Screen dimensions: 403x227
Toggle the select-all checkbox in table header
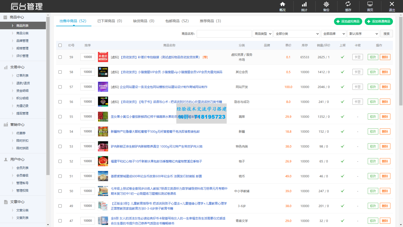(x=60, y=45)
